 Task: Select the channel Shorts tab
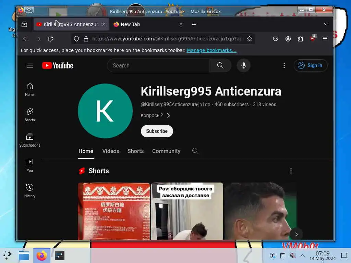tap(136, 151)
